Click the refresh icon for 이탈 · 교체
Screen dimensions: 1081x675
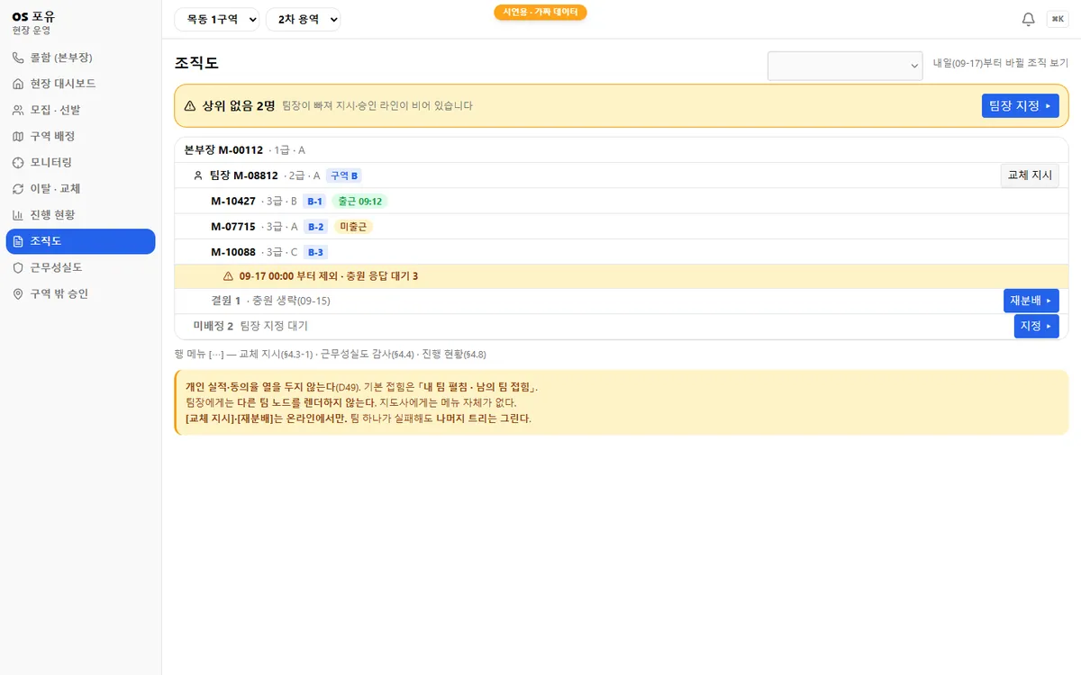(18, 189)
